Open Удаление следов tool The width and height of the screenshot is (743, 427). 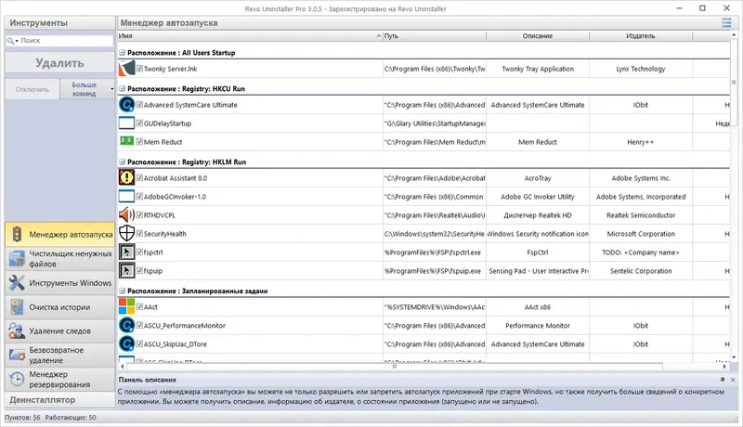click(x=59, y=330)
